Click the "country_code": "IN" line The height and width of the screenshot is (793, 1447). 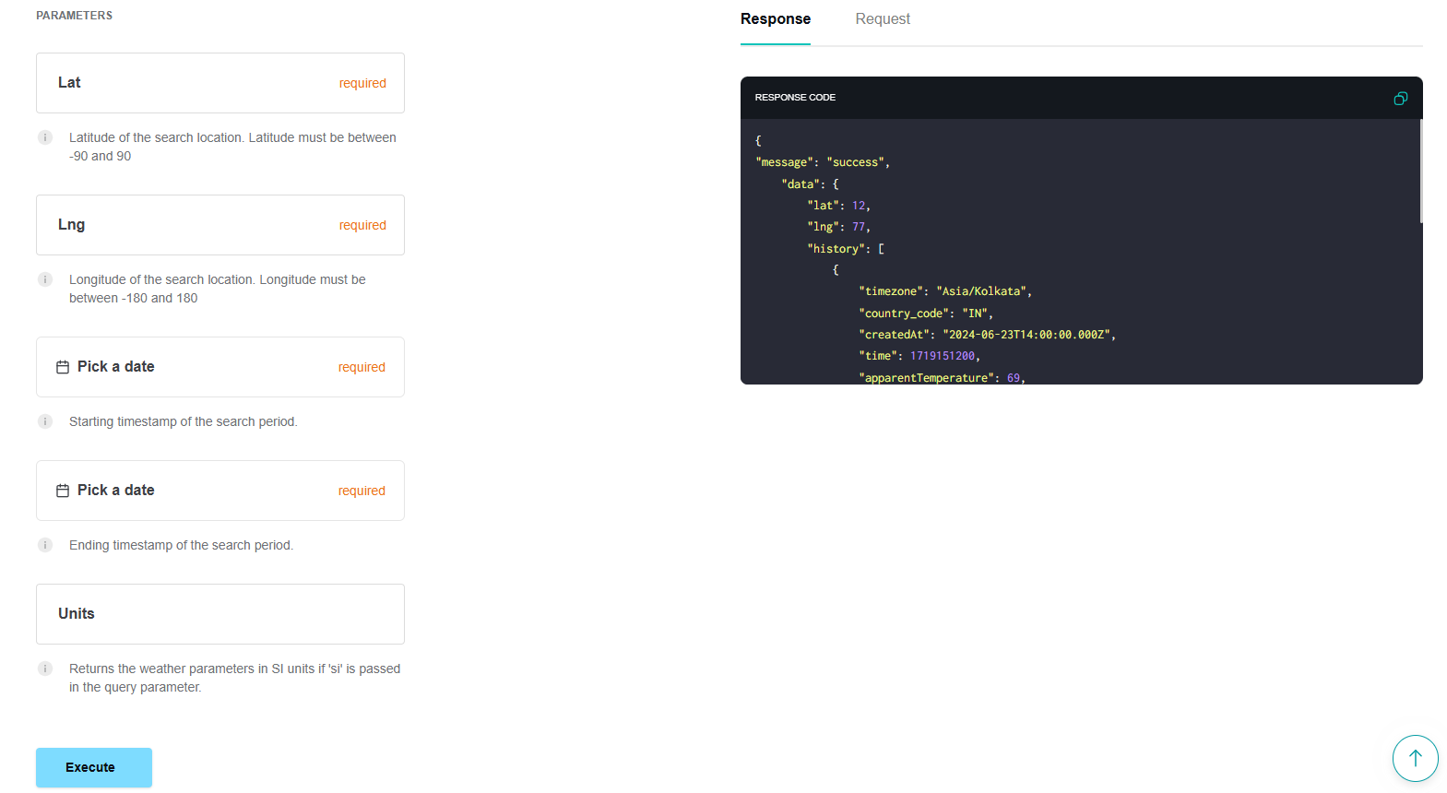pyautogui.click(x=926, y=314)
